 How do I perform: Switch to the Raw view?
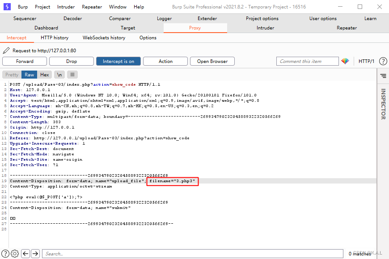click(29, 75)
